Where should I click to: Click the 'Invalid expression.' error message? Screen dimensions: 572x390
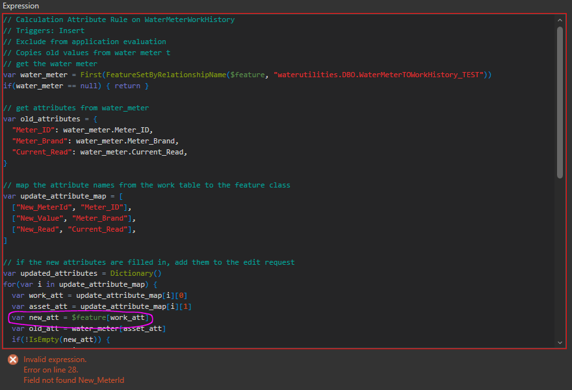[55, 359]
